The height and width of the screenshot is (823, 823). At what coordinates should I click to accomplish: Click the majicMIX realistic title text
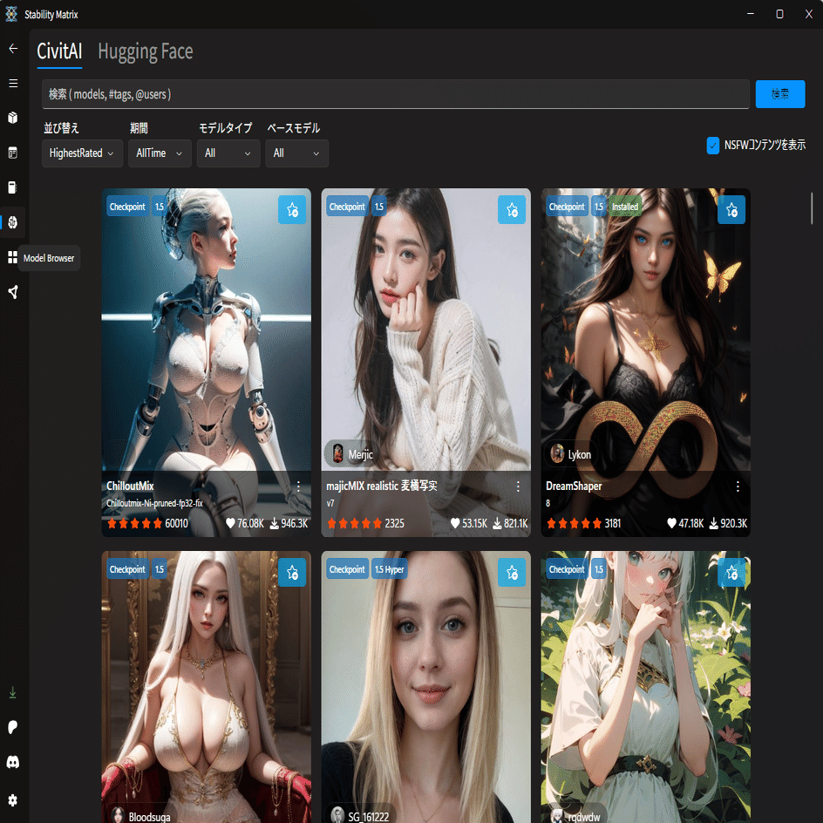[382, 486]
